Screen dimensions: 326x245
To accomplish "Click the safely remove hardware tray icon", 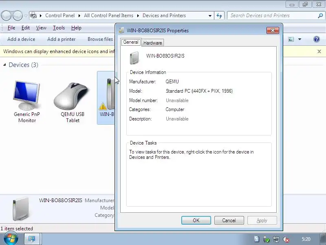I will point(267,239).
